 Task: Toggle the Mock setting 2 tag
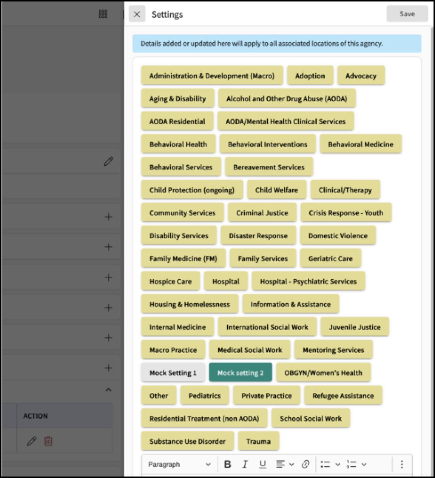(x=240, y=373)
